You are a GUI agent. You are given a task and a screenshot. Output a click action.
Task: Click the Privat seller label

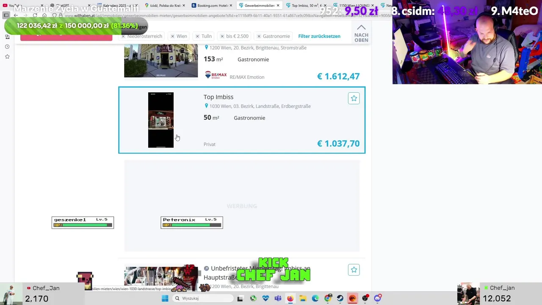[x=210, y=144]
